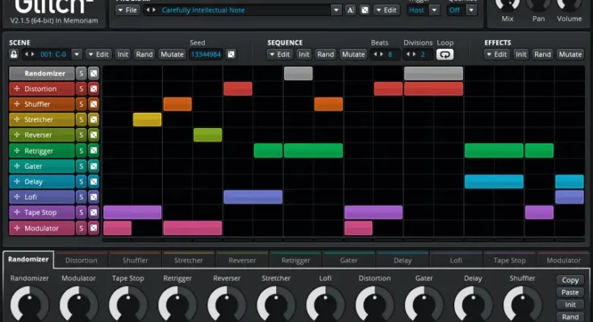593x322 pixels.
Task: Click the Shuffler knob in the Randomizer panel
Action: [x=522, y=303]
